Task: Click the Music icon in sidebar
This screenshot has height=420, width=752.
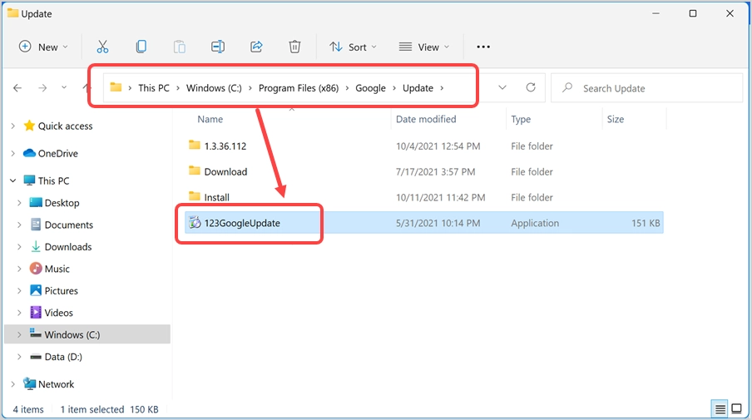Action: click(36, 268)
